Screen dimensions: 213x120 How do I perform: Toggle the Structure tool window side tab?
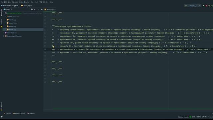[1, 23]
